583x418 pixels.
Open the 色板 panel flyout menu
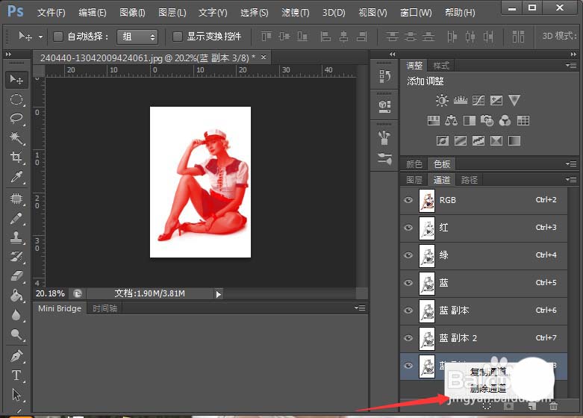click(571, 163)
